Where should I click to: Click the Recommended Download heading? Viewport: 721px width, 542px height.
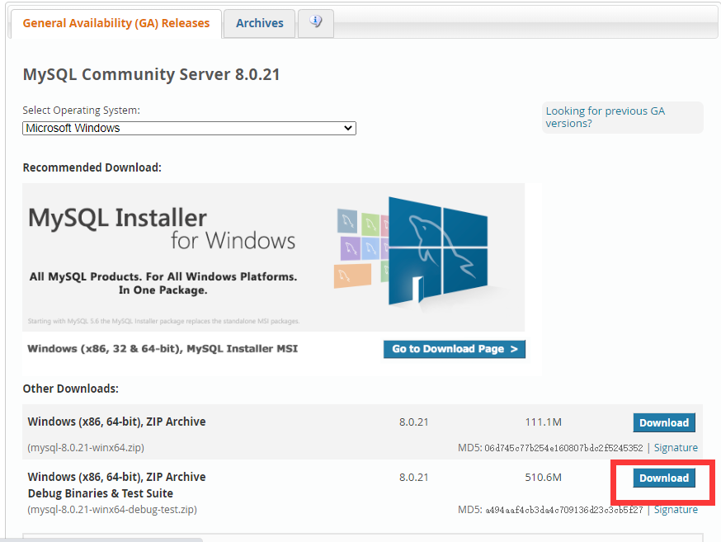pos(92,167)
